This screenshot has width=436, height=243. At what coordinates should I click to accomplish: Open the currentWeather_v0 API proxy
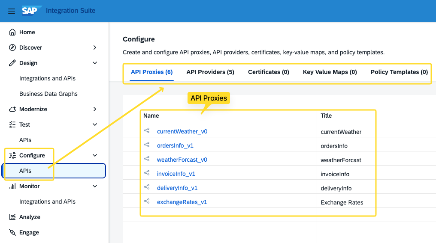point(182,132)
